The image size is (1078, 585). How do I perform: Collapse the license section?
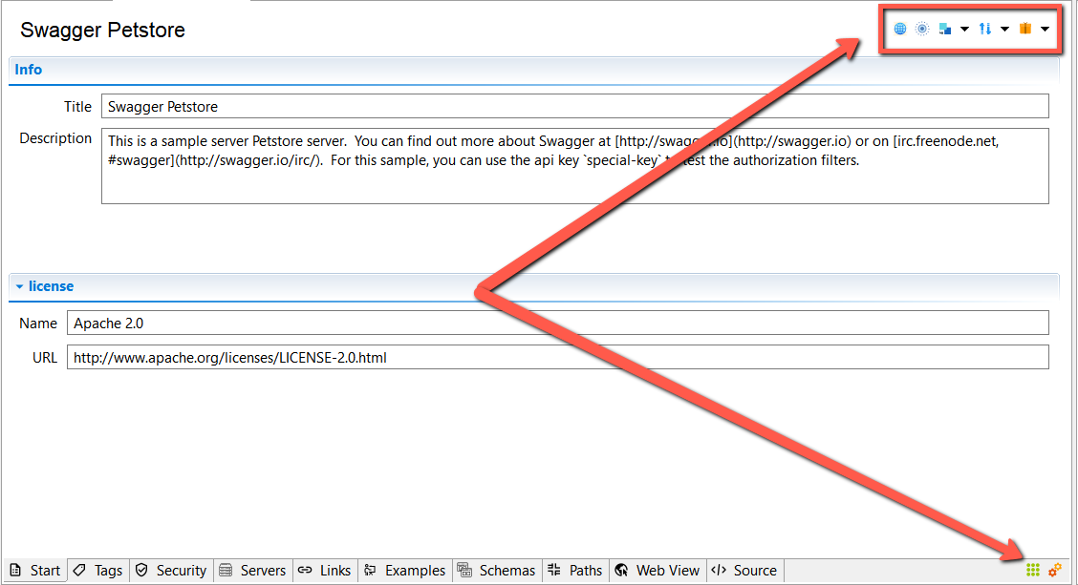(19, 286)
